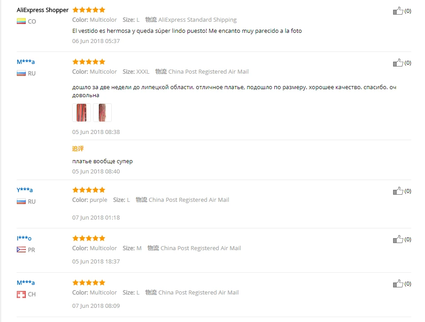This screenshot has width=425, height=322.
Task: Open second red dress review photo
Action: 102,113
